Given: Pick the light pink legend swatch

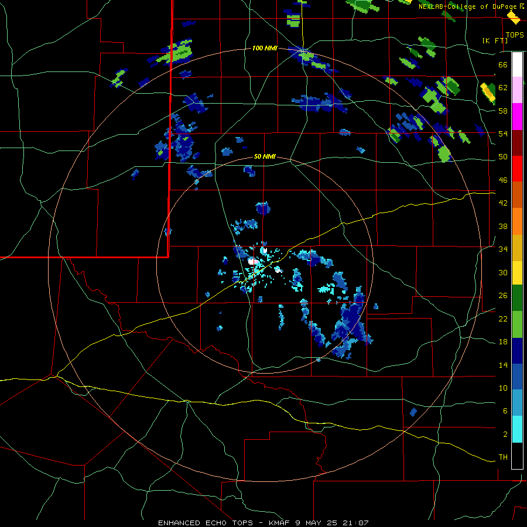Looking at the screenshot, I should click(x=517, y=90).
